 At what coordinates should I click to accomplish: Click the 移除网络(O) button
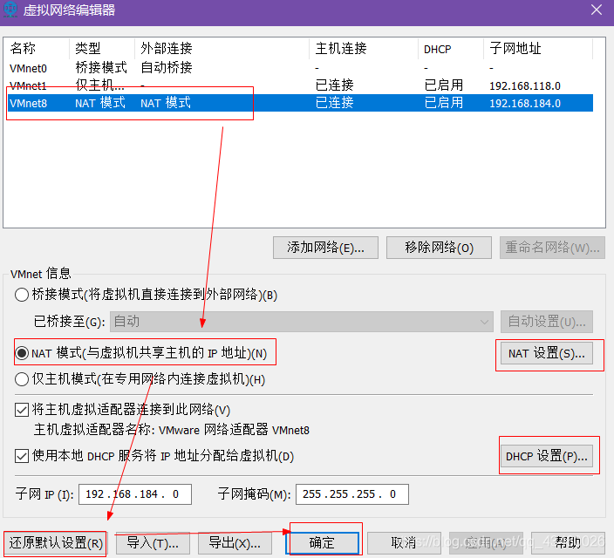point(439,248)
